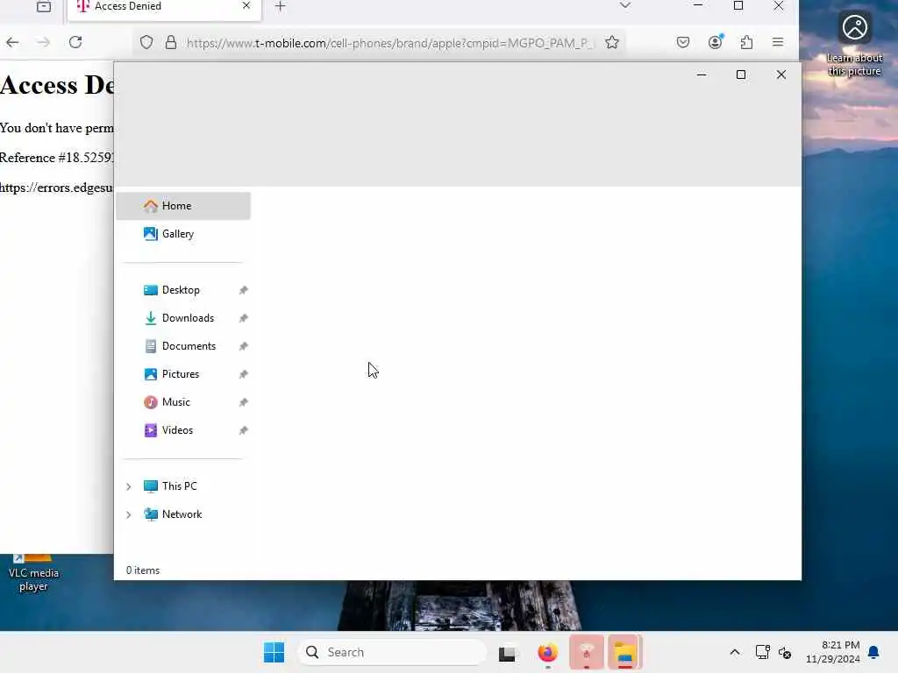898x673 pixels.
Task: Close the Access Denied tab
Action: tap(246, 6)
